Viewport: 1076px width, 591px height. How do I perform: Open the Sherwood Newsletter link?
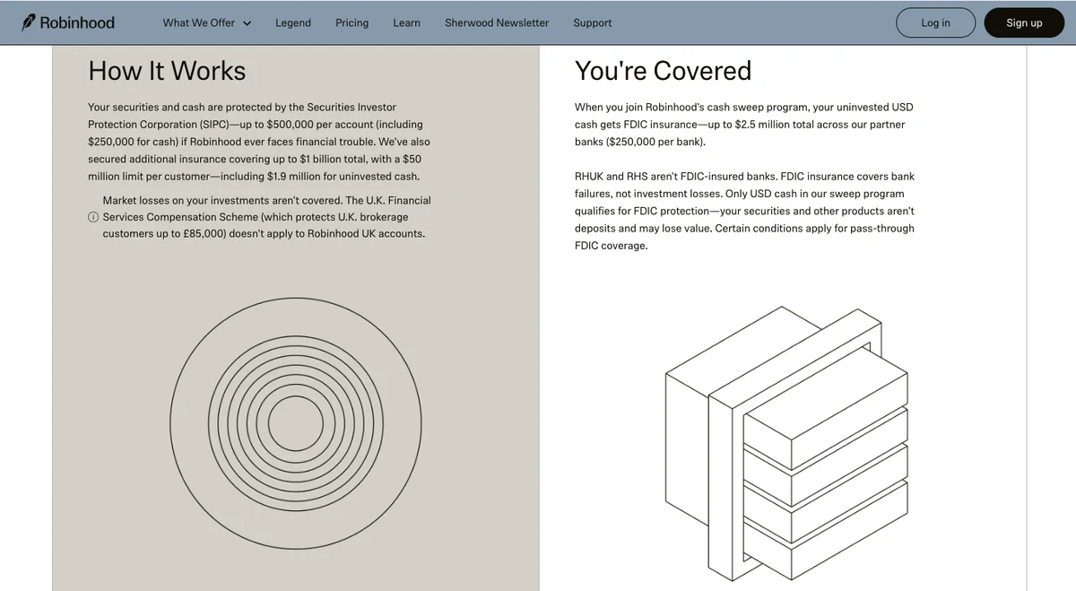pos(497,22)
